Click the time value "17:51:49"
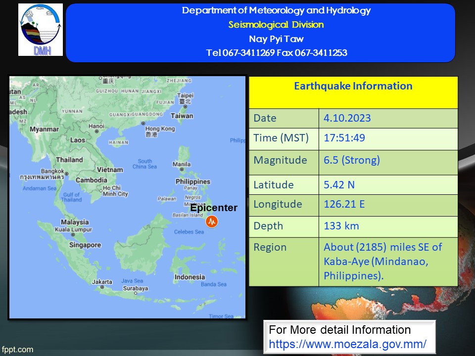Screen dimensions: 475x356 pyautogui.click(x=344, y=138)
